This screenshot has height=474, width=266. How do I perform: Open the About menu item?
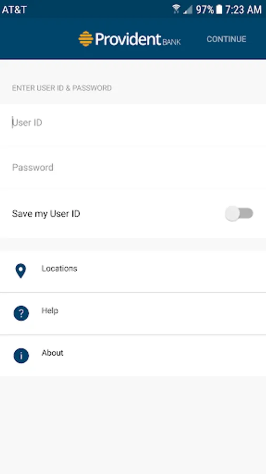pos(133,355)
